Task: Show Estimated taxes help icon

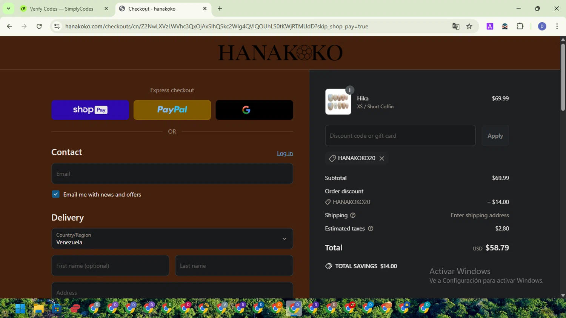Action: pyautogui.click(x=371, y=229)
